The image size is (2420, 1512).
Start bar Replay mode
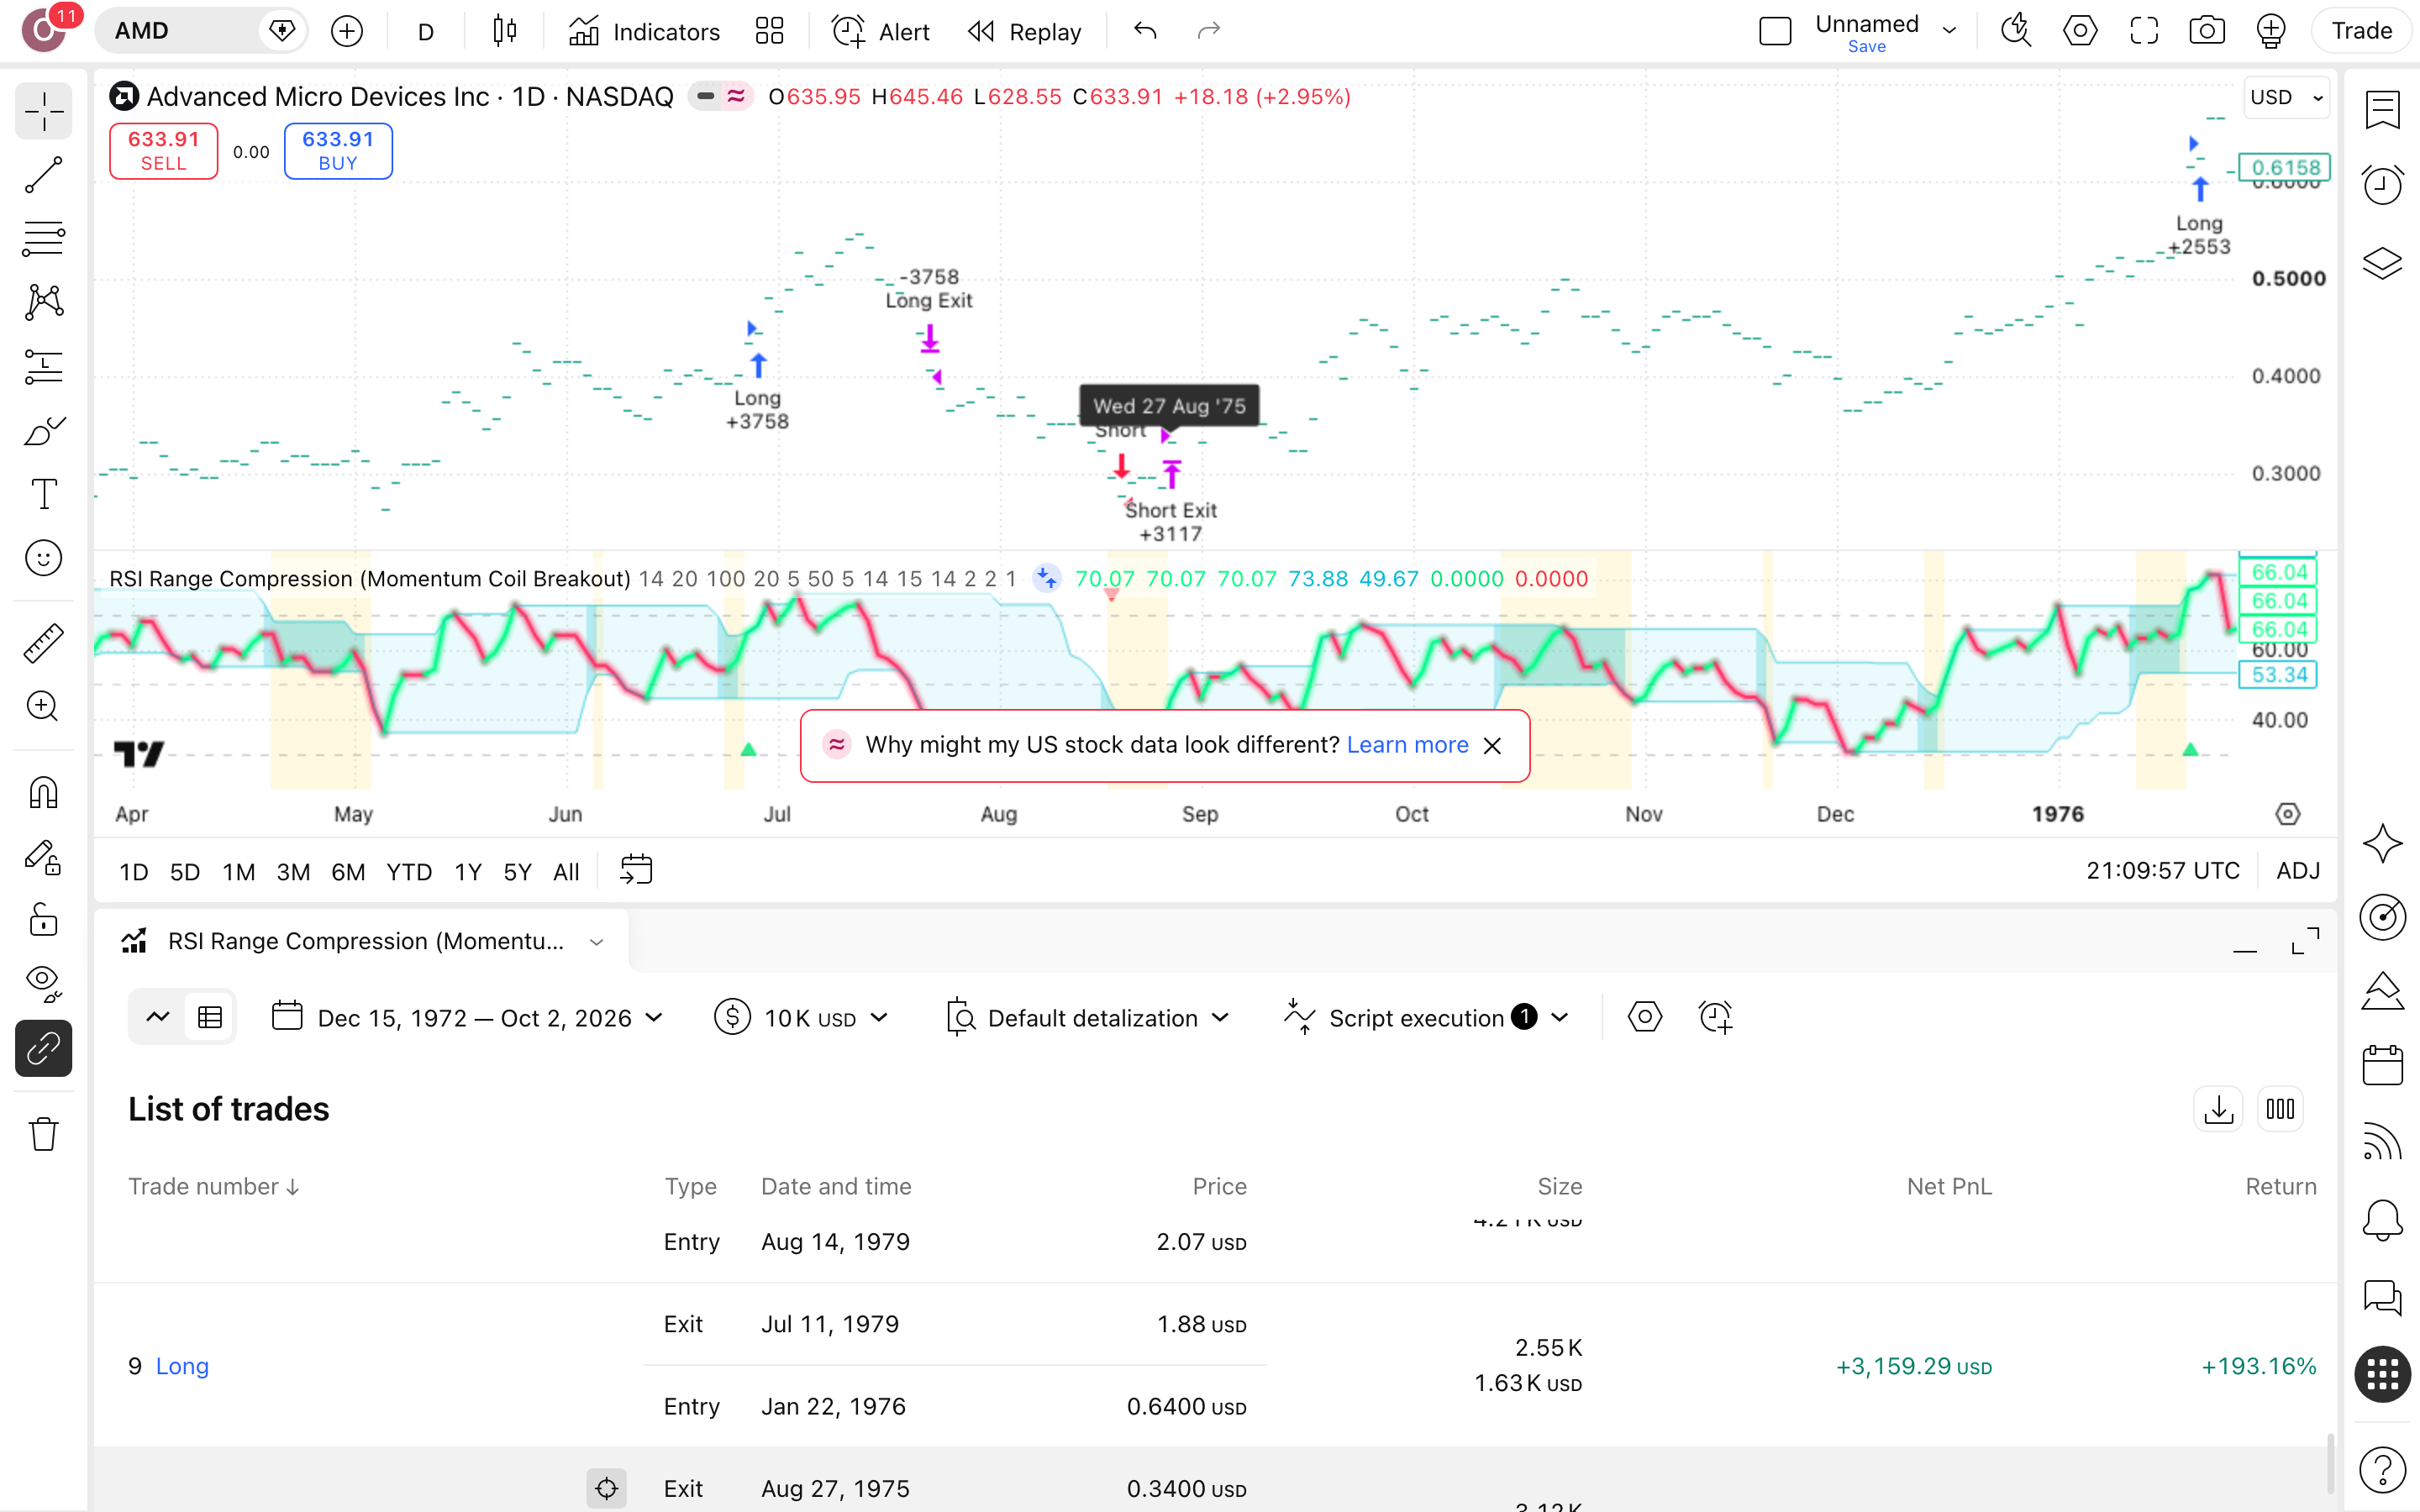click(x=1025, y=31)
